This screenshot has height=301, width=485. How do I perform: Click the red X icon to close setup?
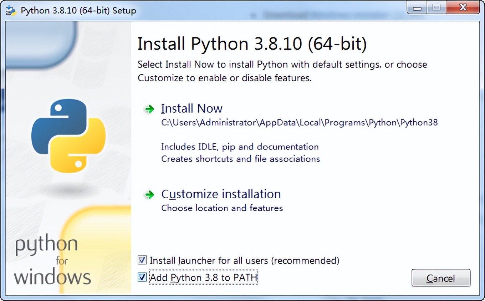pos(463,7)
